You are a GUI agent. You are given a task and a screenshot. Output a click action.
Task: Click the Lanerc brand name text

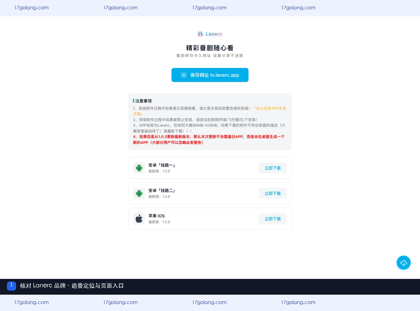tap(214, 34)
